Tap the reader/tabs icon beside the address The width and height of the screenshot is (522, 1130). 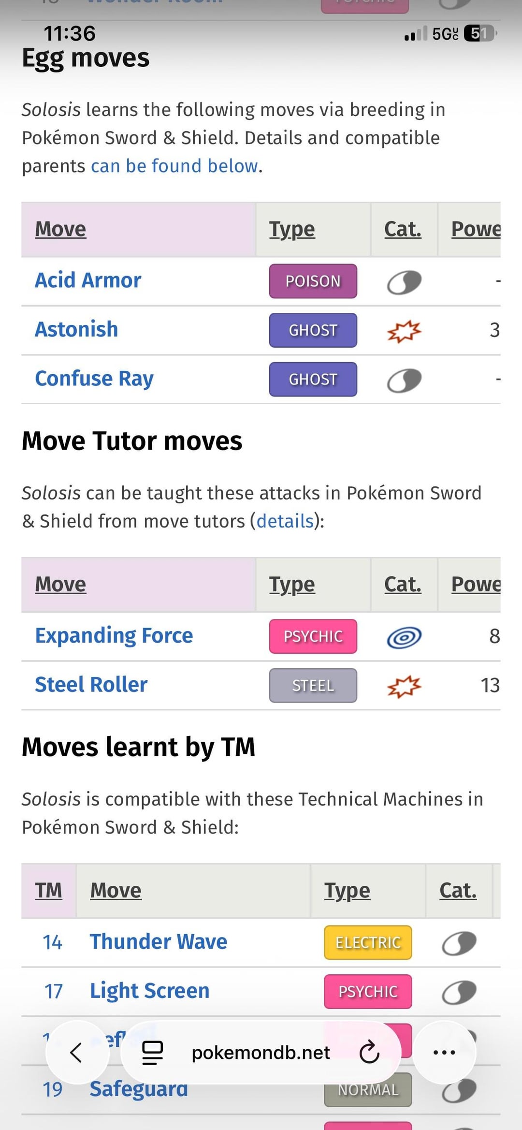coord(152,1052)
